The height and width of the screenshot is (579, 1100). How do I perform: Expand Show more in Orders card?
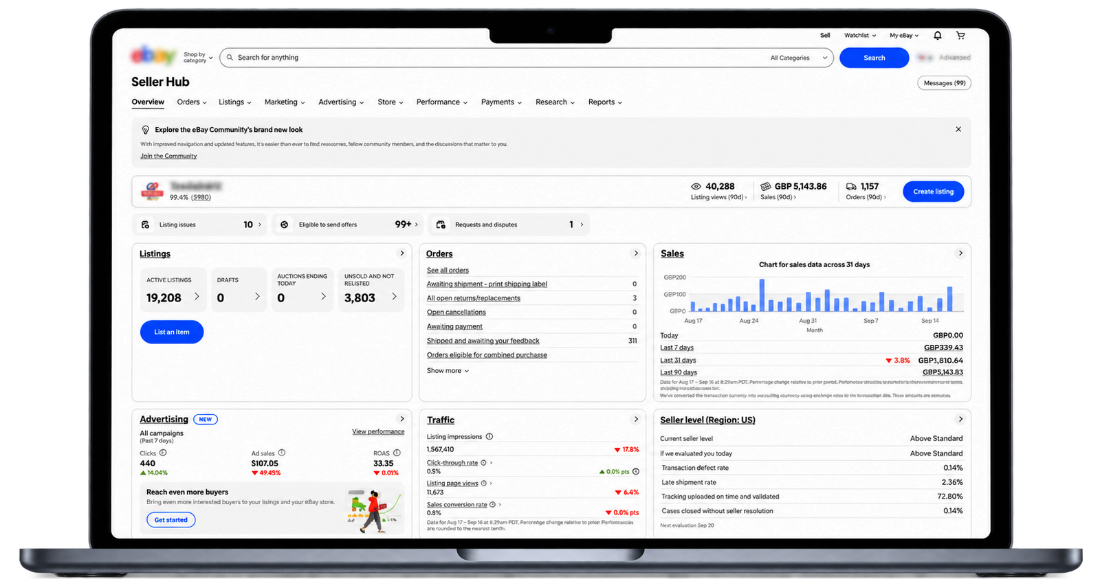(448, 371)
